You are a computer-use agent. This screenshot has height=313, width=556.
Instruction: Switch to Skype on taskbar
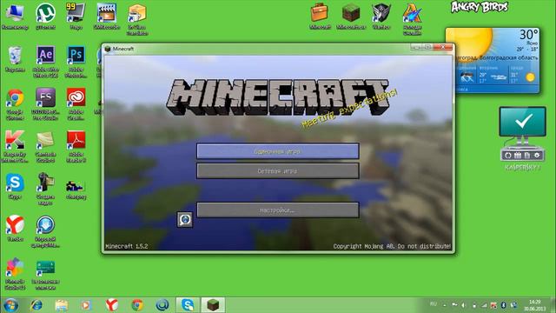[188, 305]
